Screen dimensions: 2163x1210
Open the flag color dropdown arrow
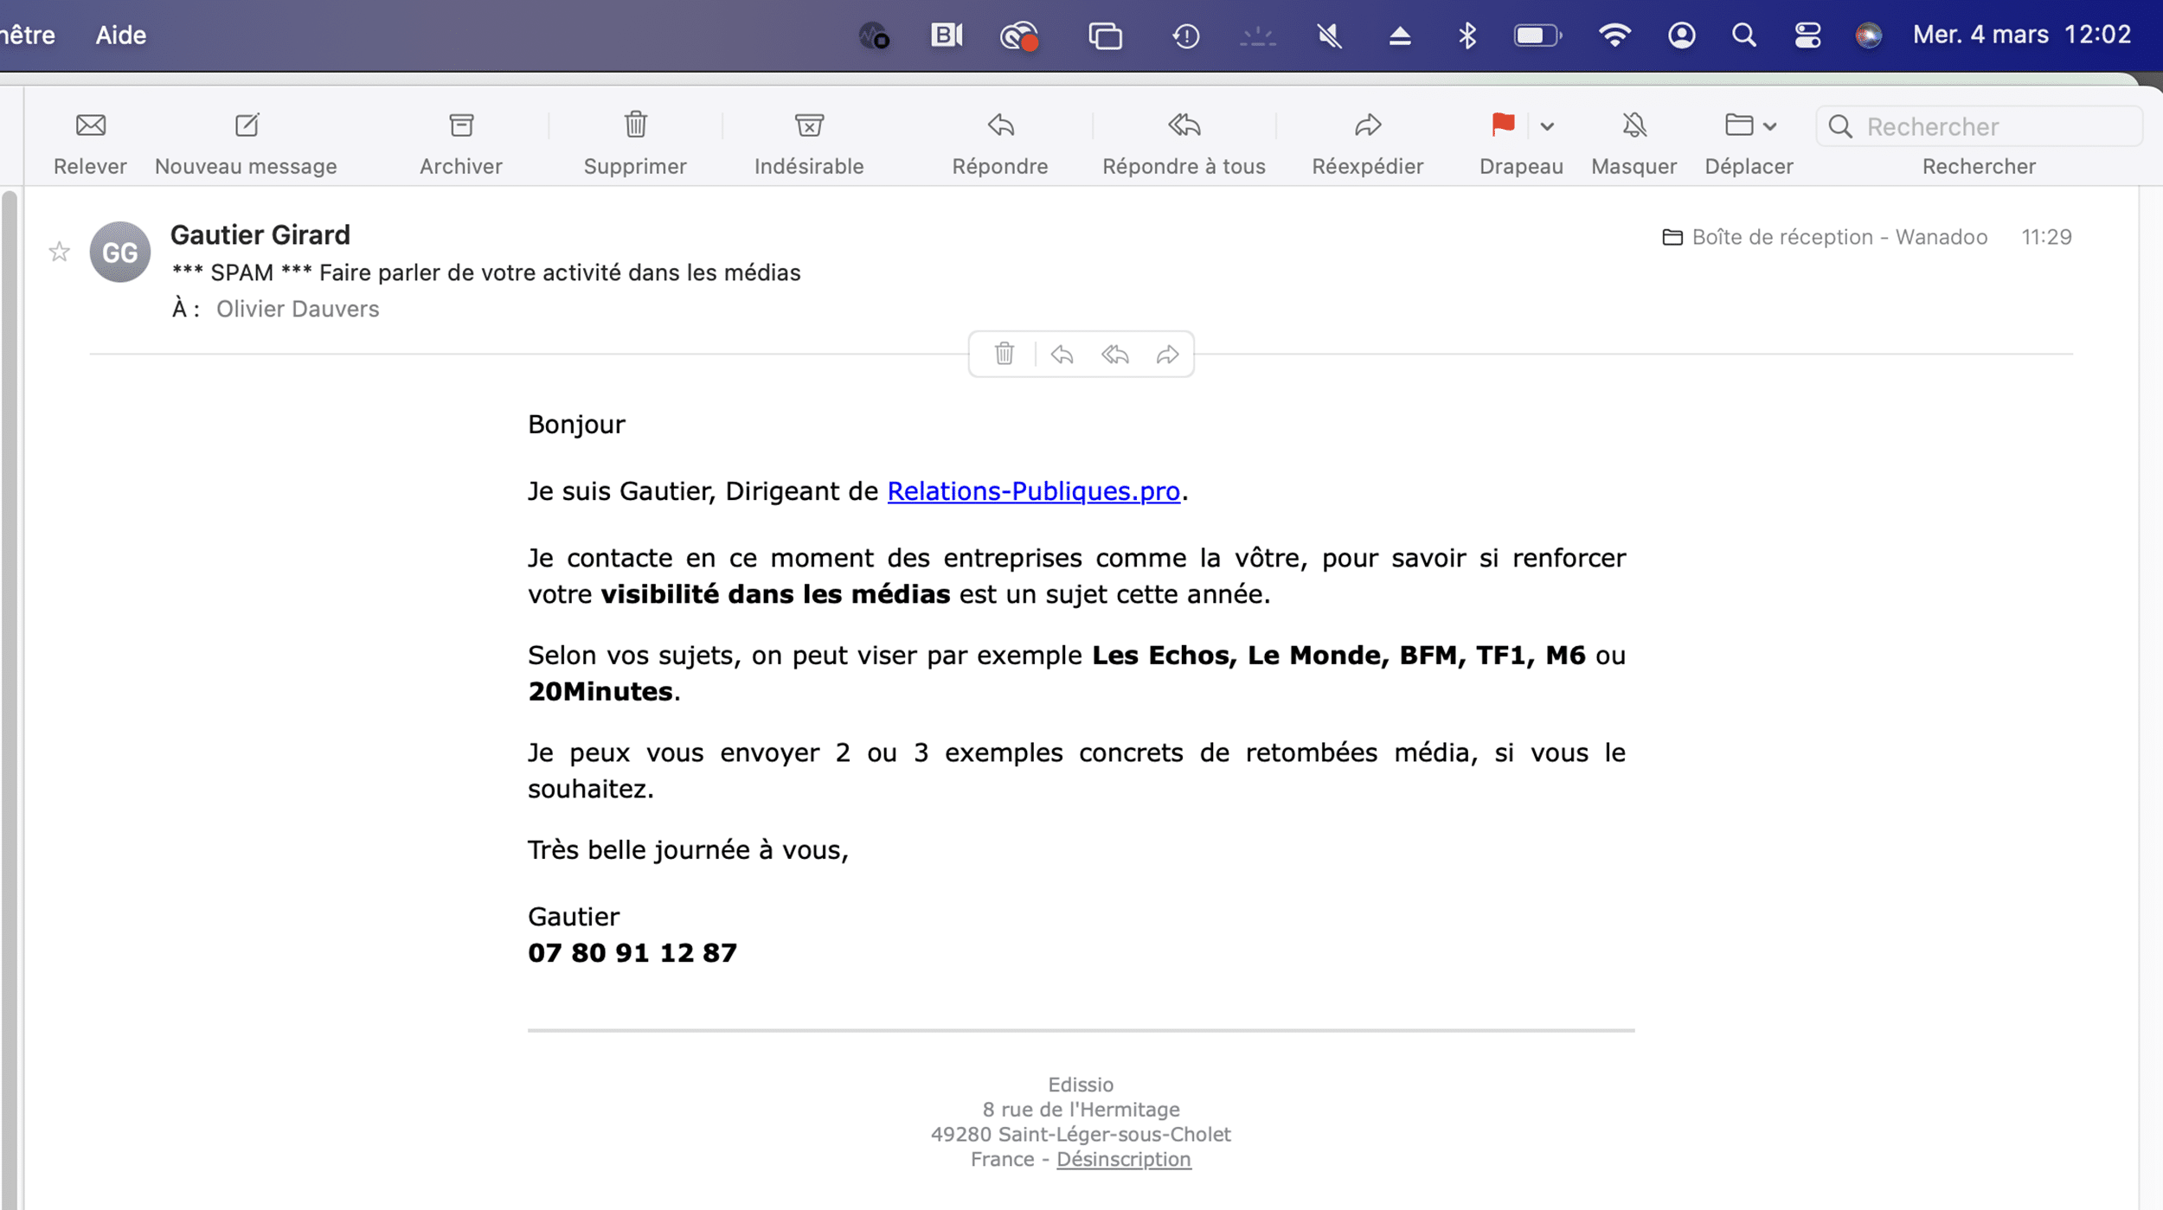[x=1547, y=126]
